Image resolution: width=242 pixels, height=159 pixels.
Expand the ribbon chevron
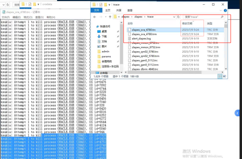click(x=221, y=11)
